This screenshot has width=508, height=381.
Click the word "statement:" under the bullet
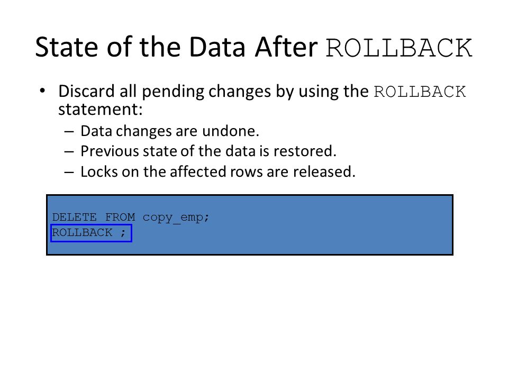coord(101,109)
